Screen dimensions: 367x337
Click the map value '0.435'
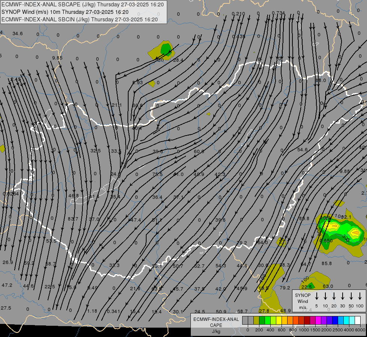239,36
